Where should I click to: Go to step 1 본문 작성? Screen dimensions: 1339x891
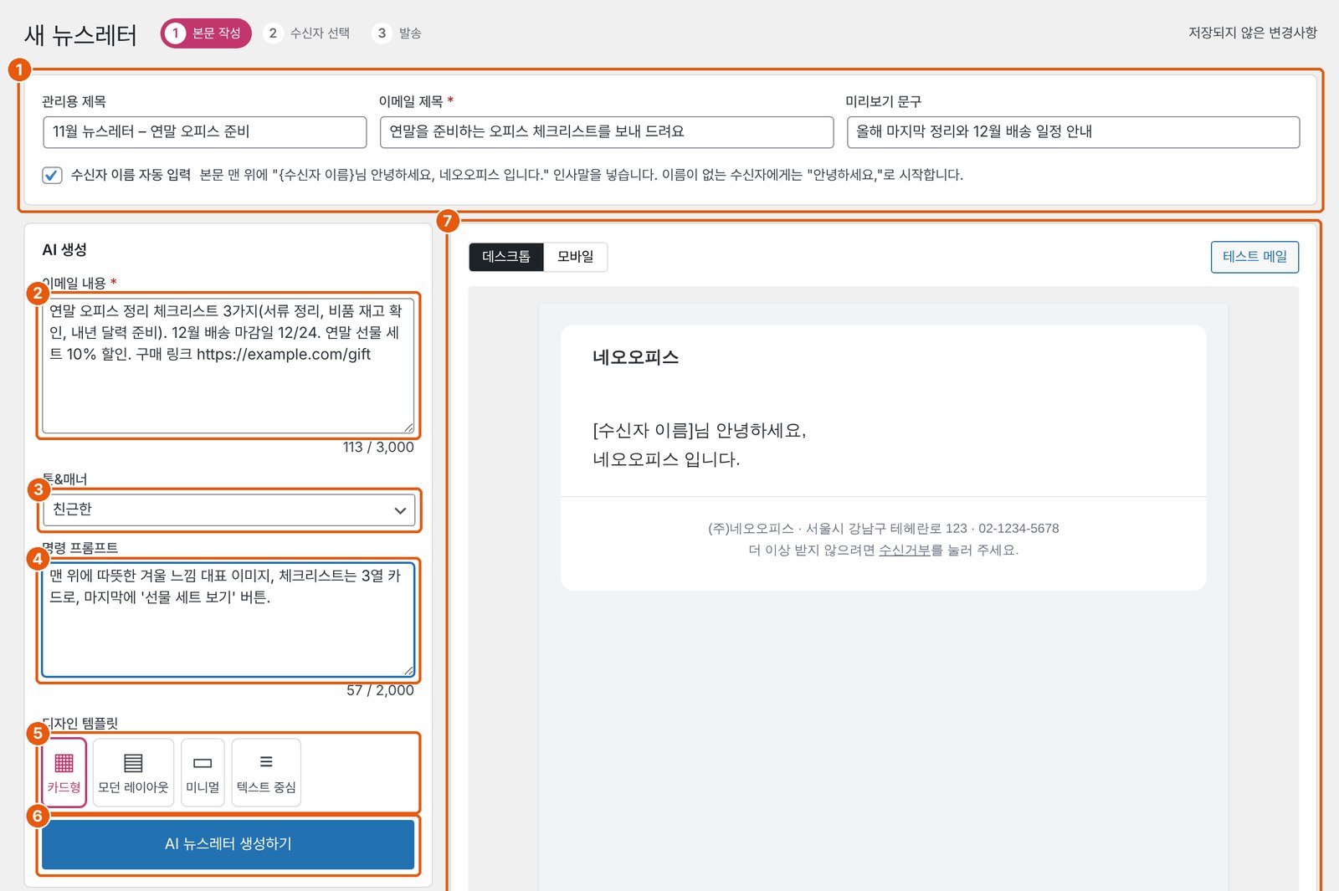point(206,33)
